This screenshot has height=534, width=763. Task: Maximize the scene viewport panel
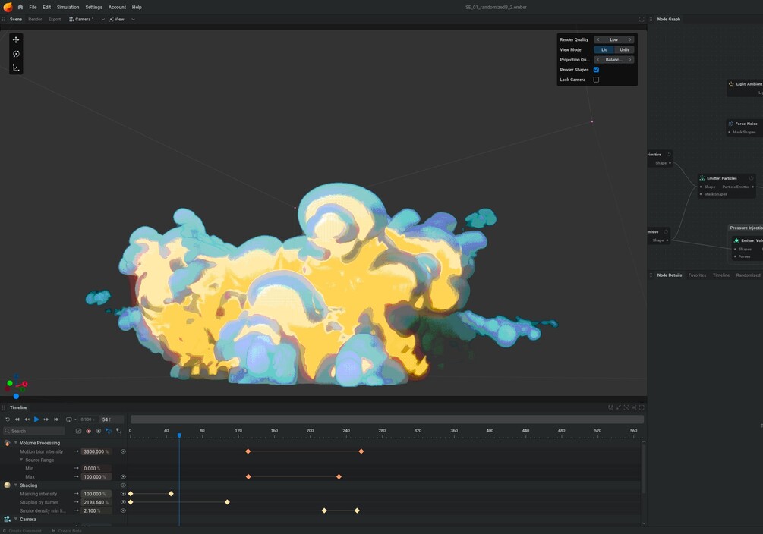click(642, 20)
